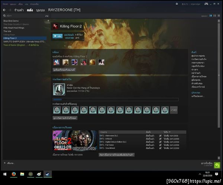This screenshot has width=223, height=185.
Task: View all friends who play this game
Action: 64,70
